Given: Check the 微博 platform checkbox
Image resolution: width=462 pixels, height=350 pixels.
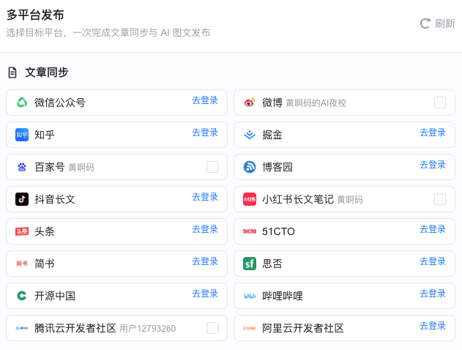Looking at the screenshot, I should pos(440,103).
